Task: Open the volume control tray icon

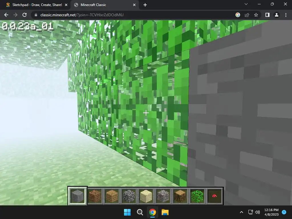Action: 257,212
